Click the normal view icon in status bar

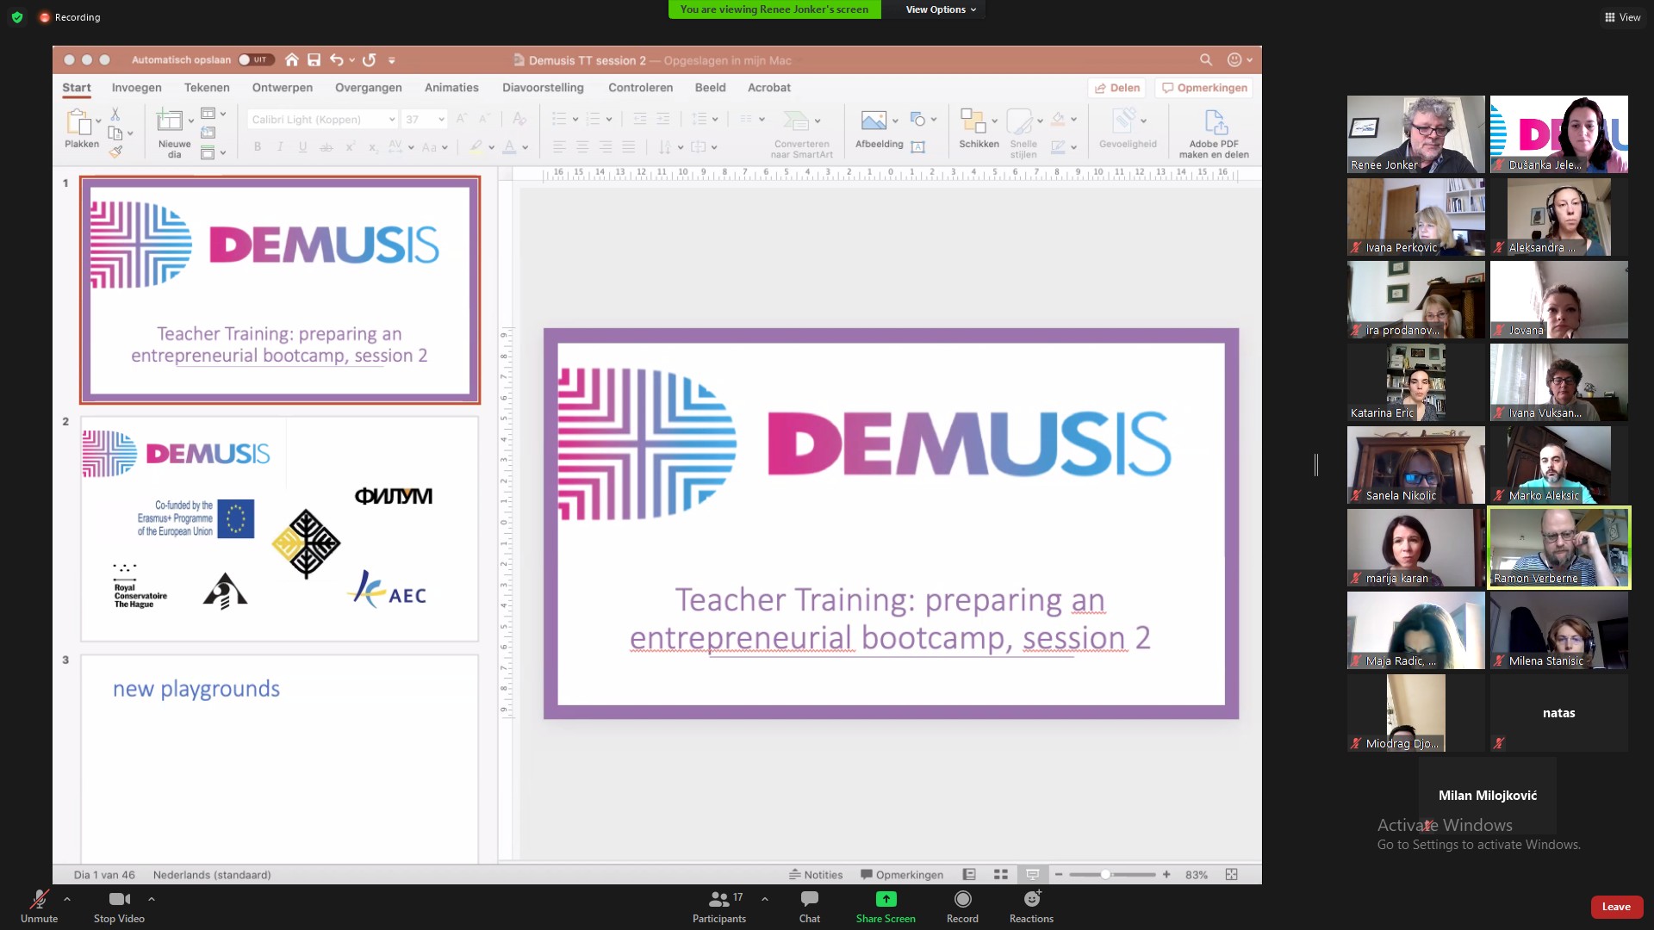[x=969, y=874]
